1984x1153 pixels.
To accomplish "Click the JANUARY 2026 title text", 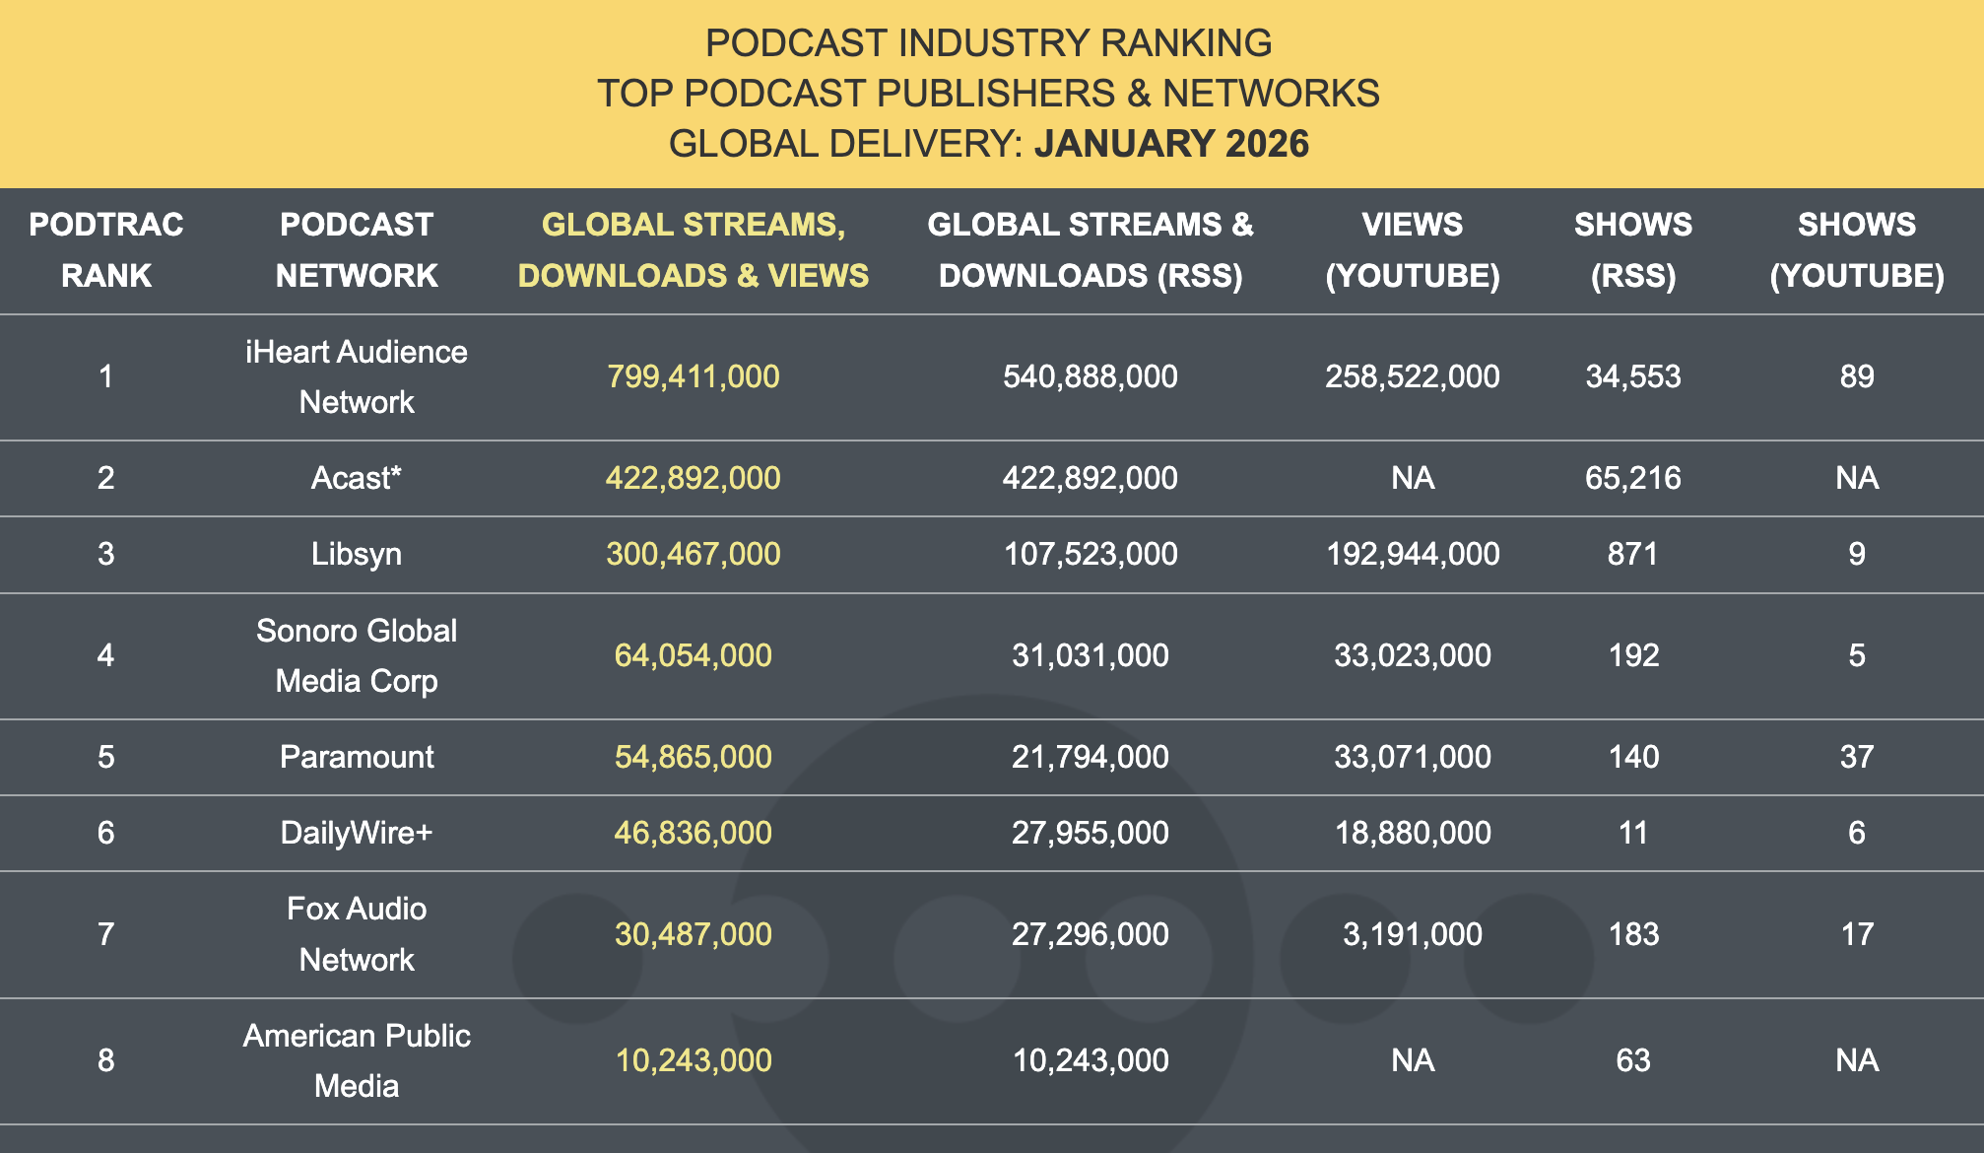I will (1171, 144).
